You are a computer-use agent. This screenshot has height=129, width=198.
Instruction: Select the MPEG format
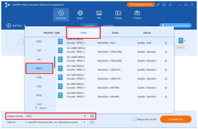point(39,68)
